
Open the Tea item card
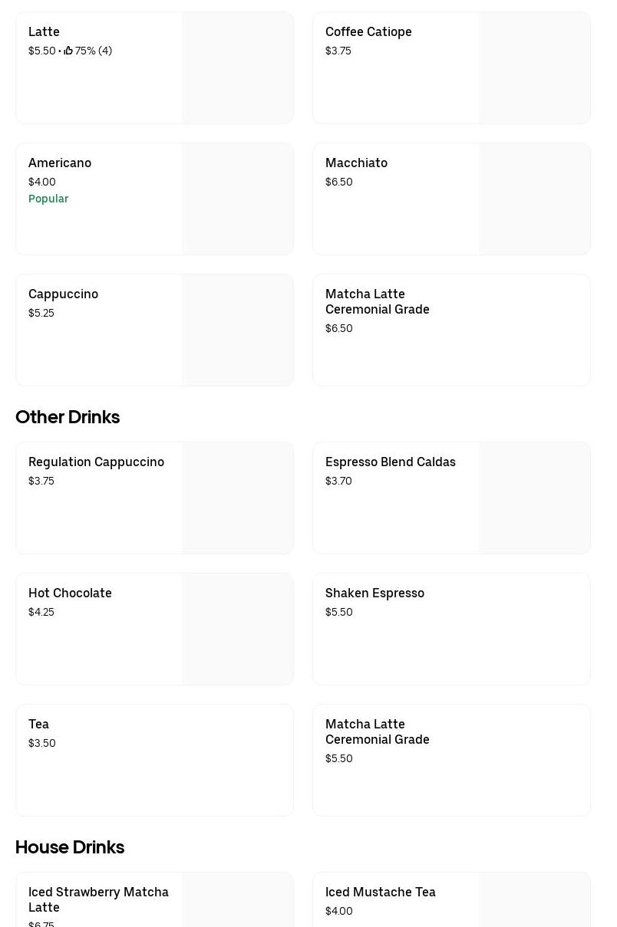point(154,759)
